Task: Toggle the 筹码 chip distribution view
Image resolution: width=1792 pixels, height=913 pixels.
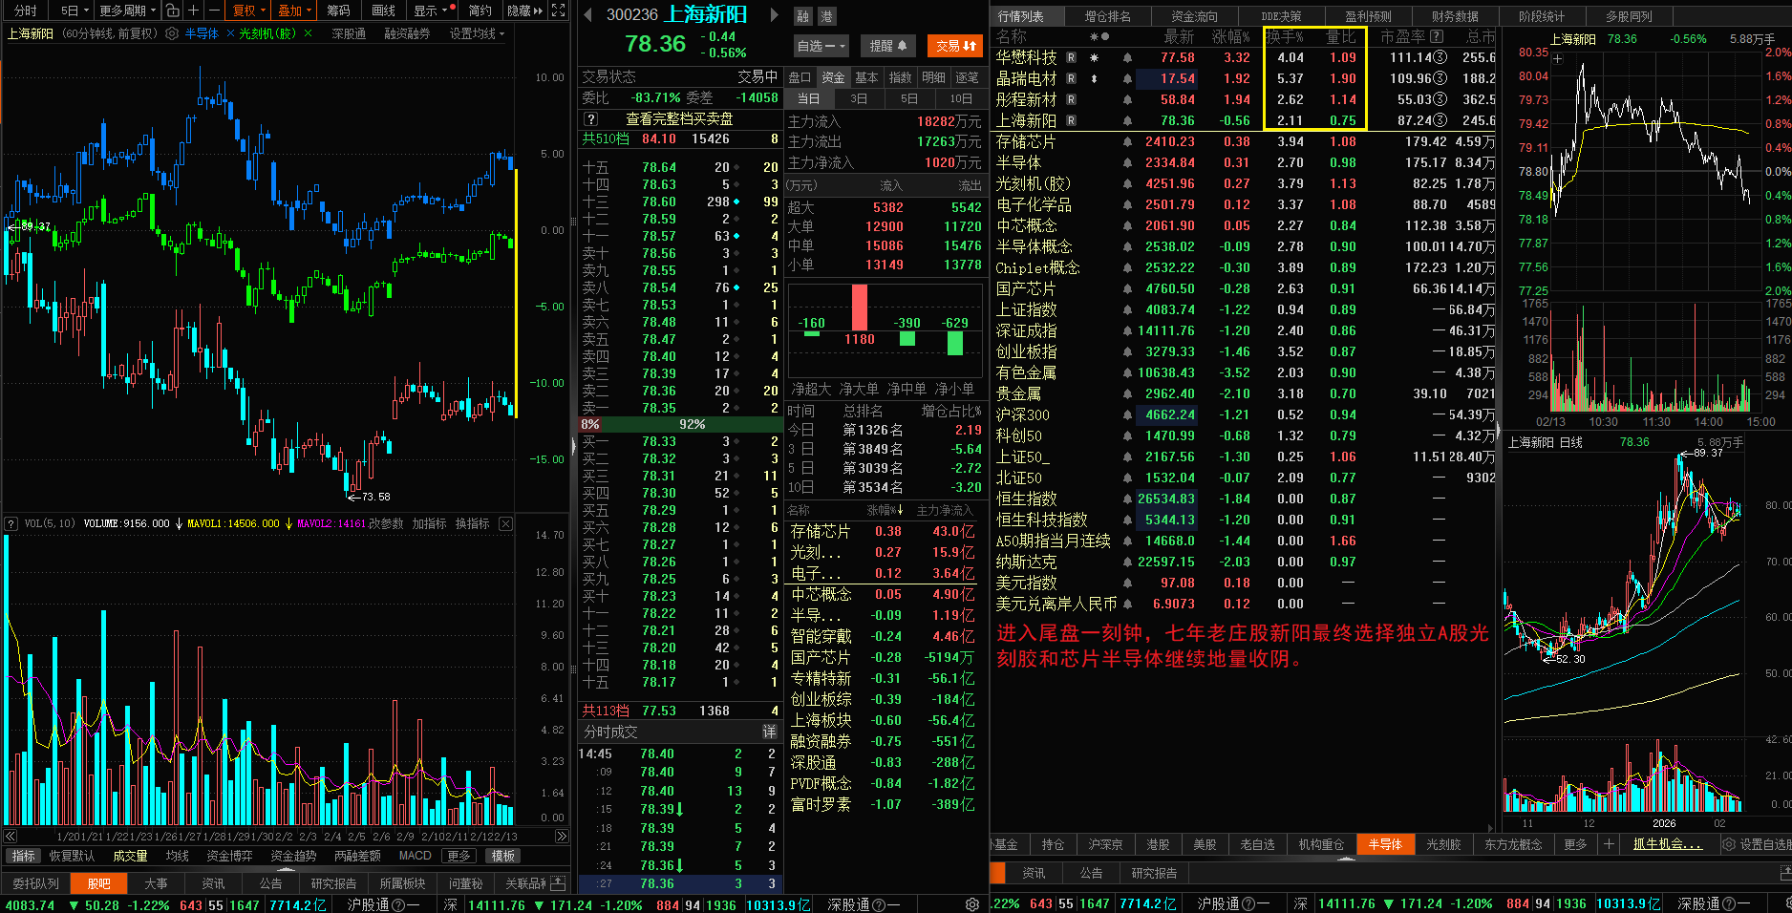Action: pos(338,11)
